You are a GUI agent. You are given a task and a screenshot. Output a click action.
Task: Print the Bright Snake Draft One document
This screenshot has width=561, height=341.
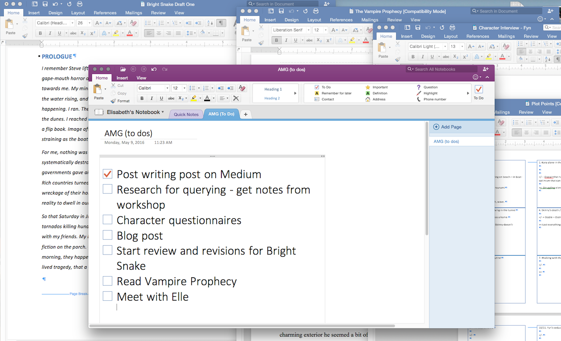coord(79,4)
